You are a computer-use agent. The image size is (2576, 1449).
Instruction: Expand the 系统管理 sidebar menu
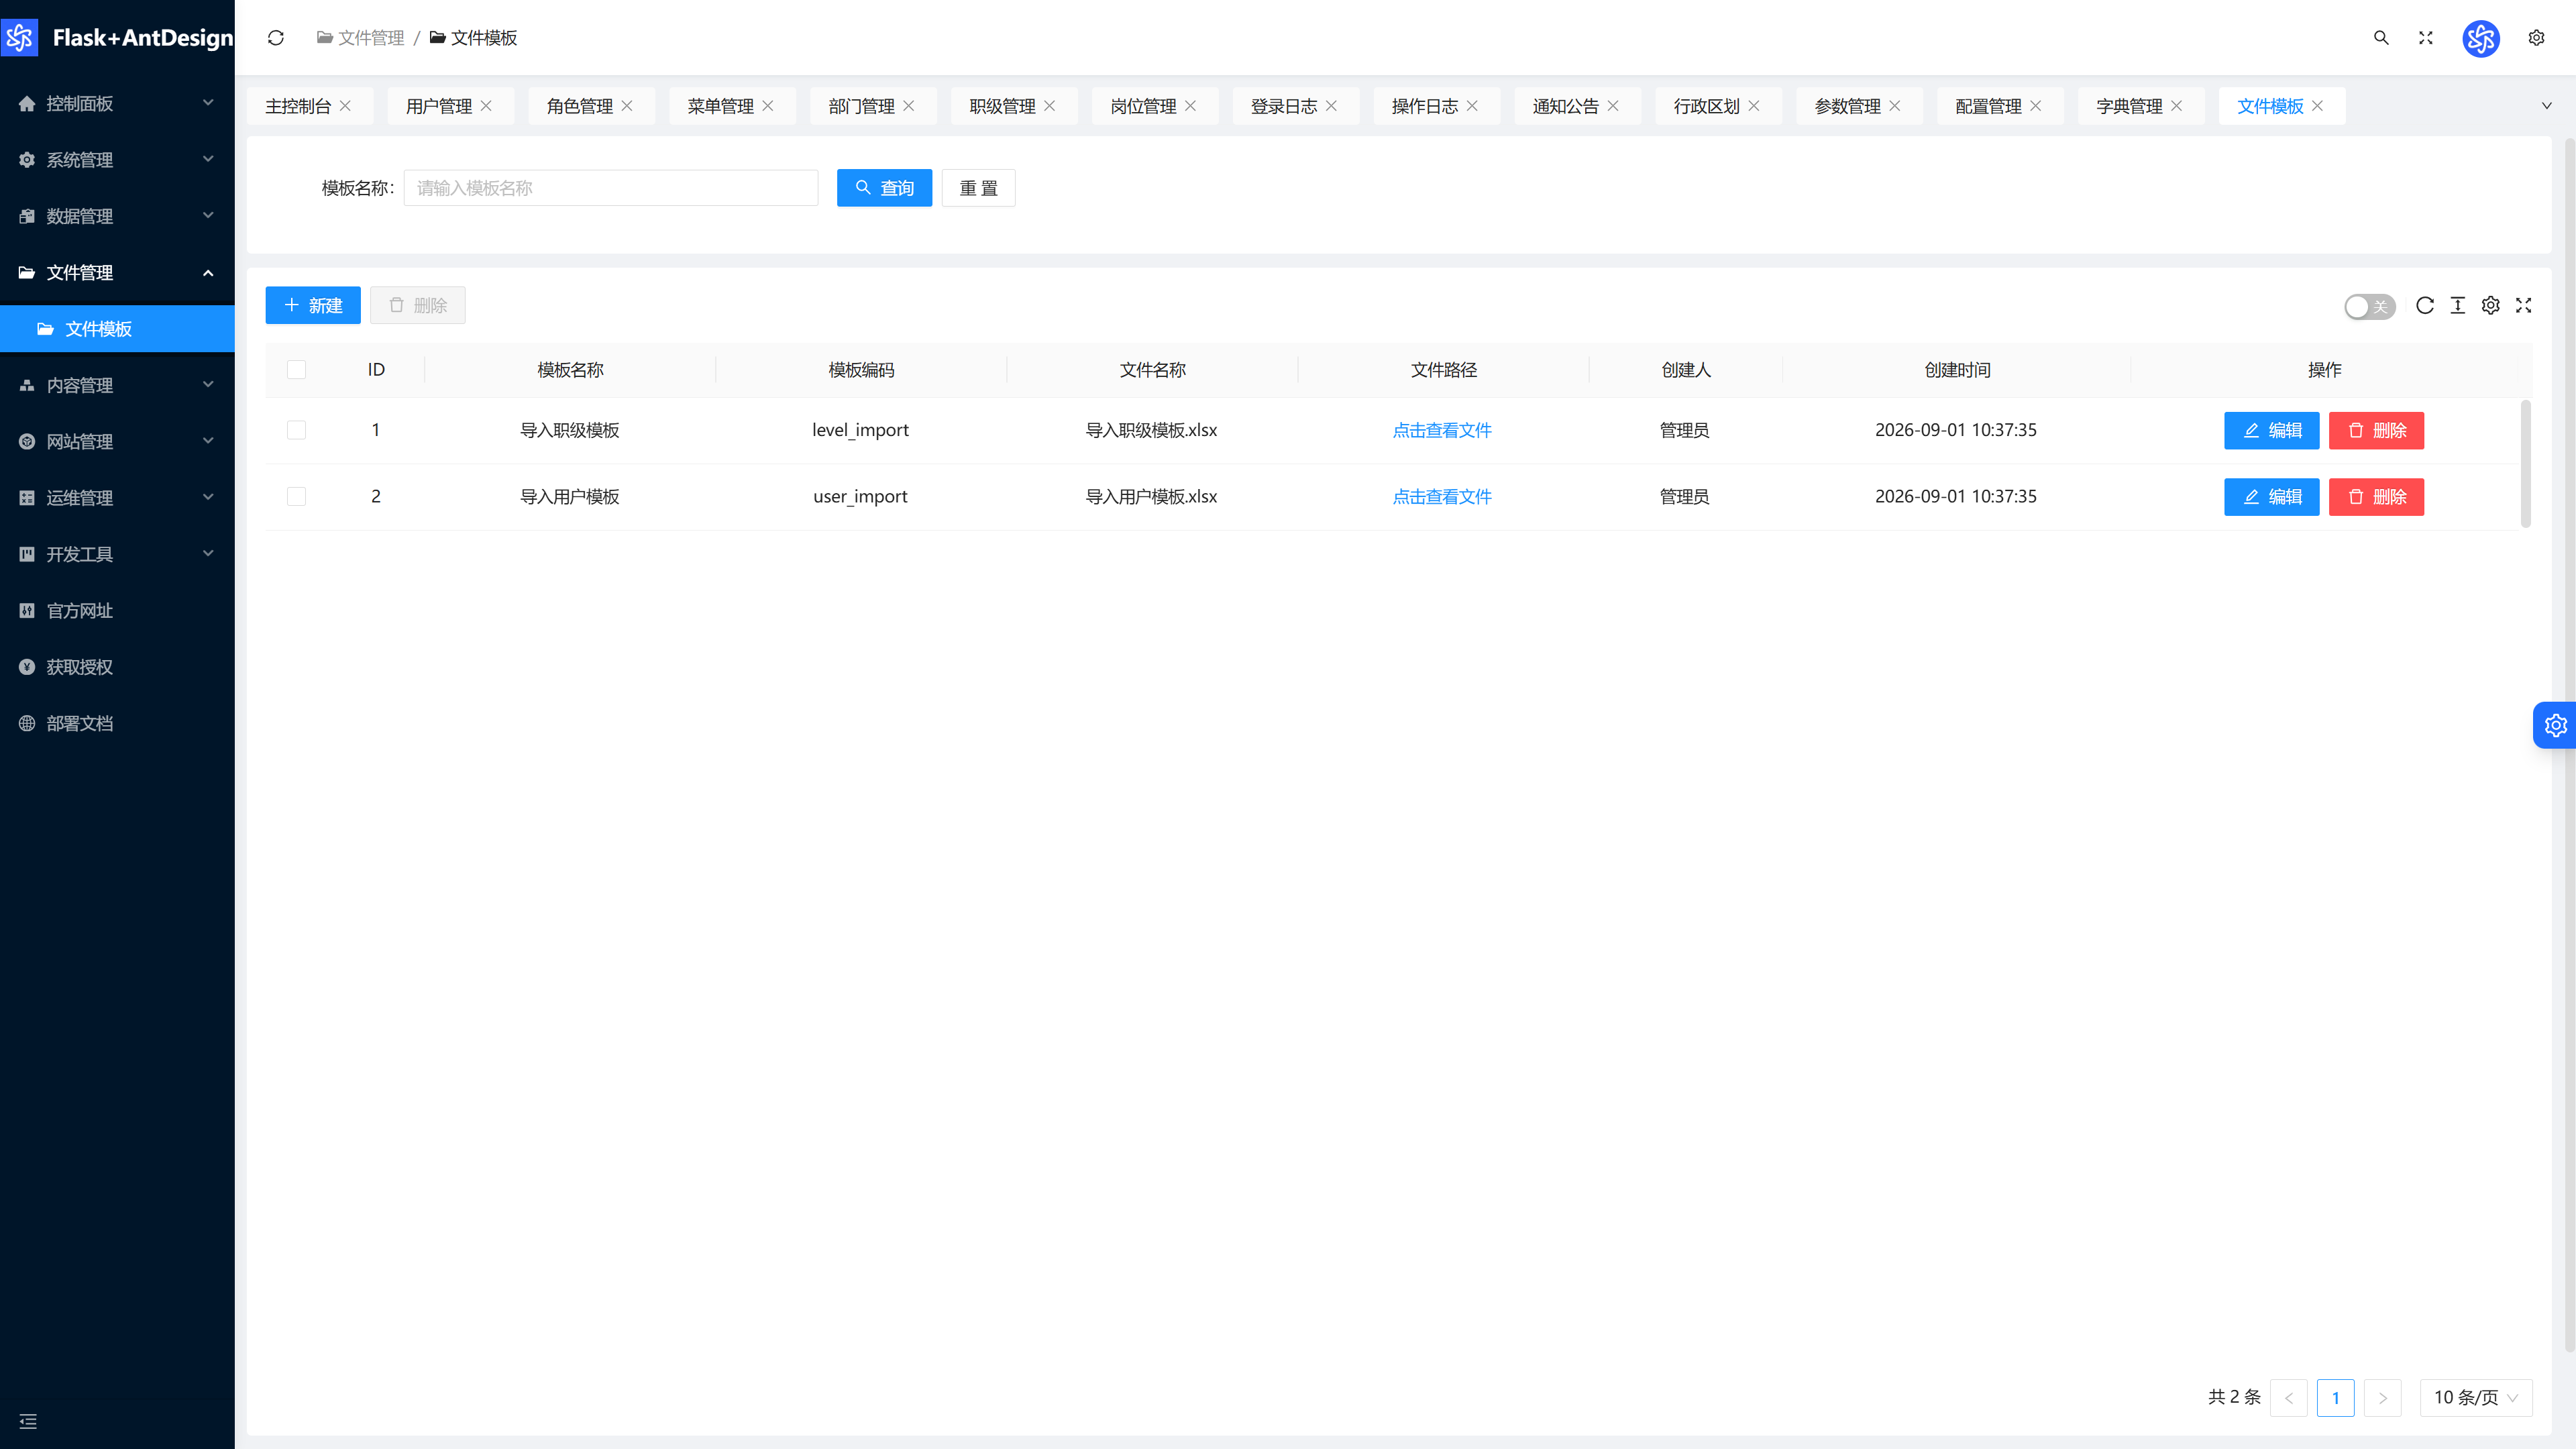117,160
